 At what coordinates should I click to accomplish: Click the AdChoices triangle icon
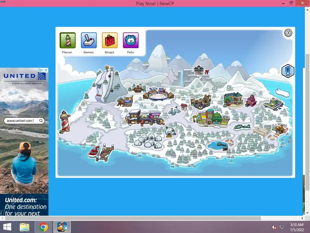41,70
